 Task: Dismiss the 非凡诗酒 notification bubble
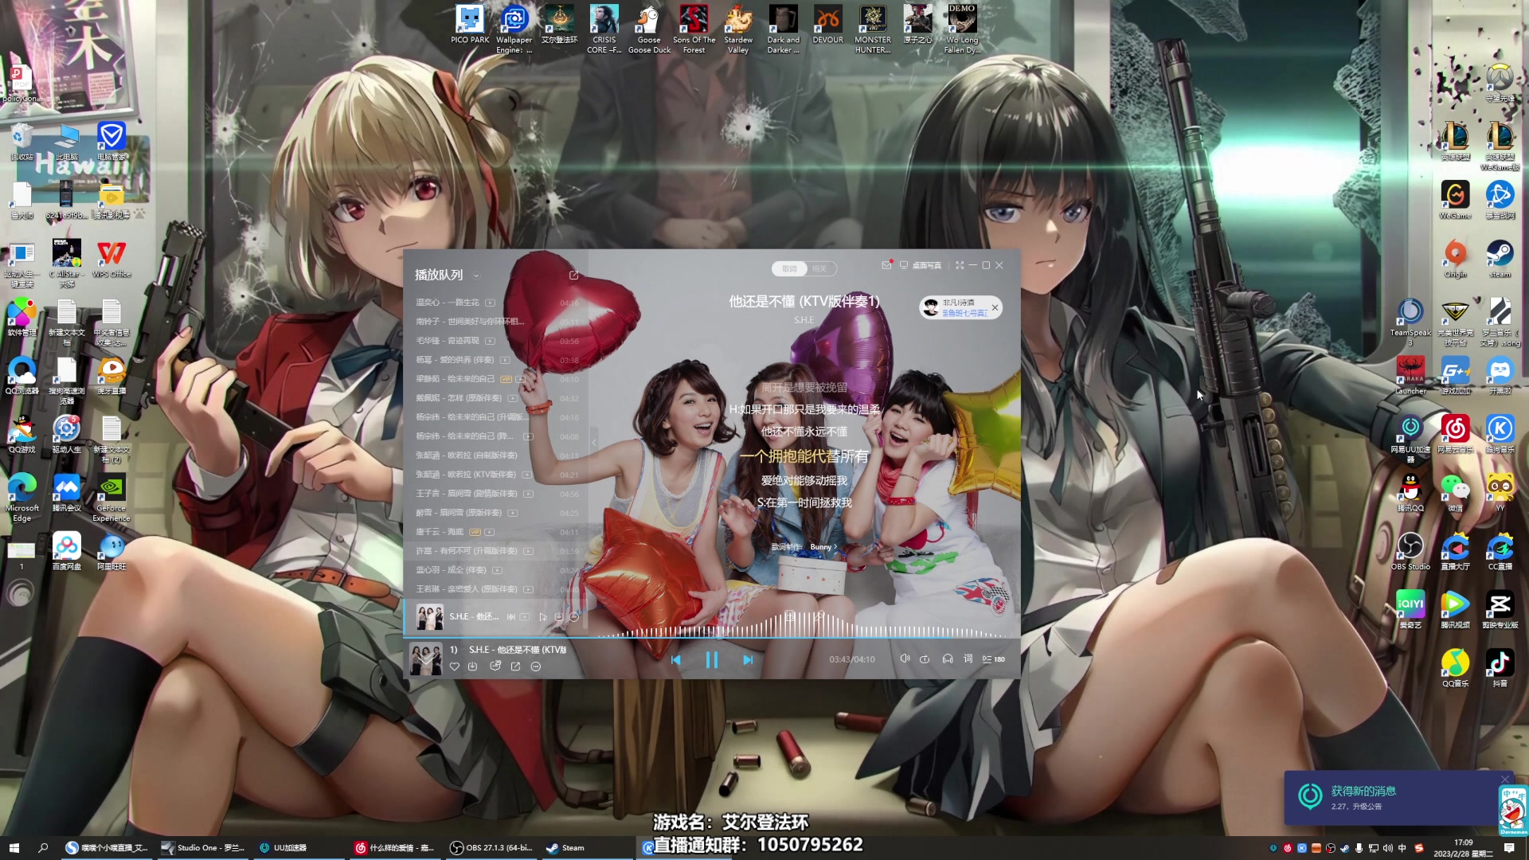(x=995, y=307)
